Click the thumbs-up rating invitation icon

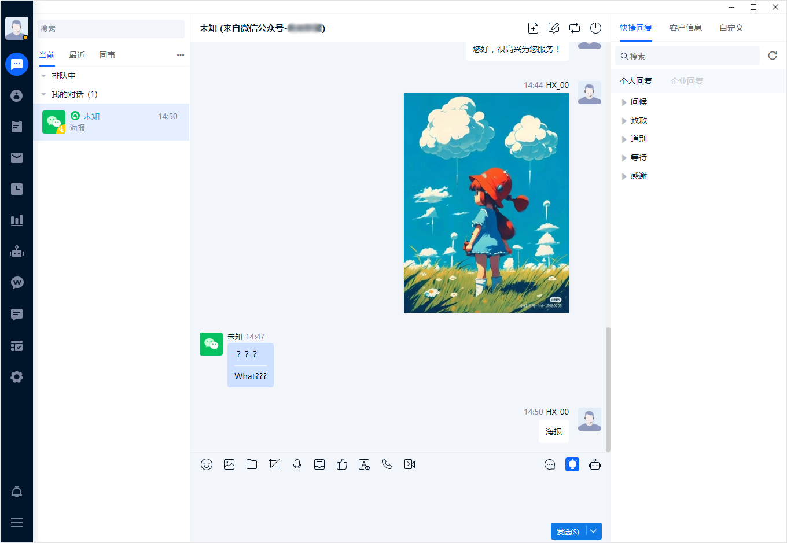(x=342, y=464)
